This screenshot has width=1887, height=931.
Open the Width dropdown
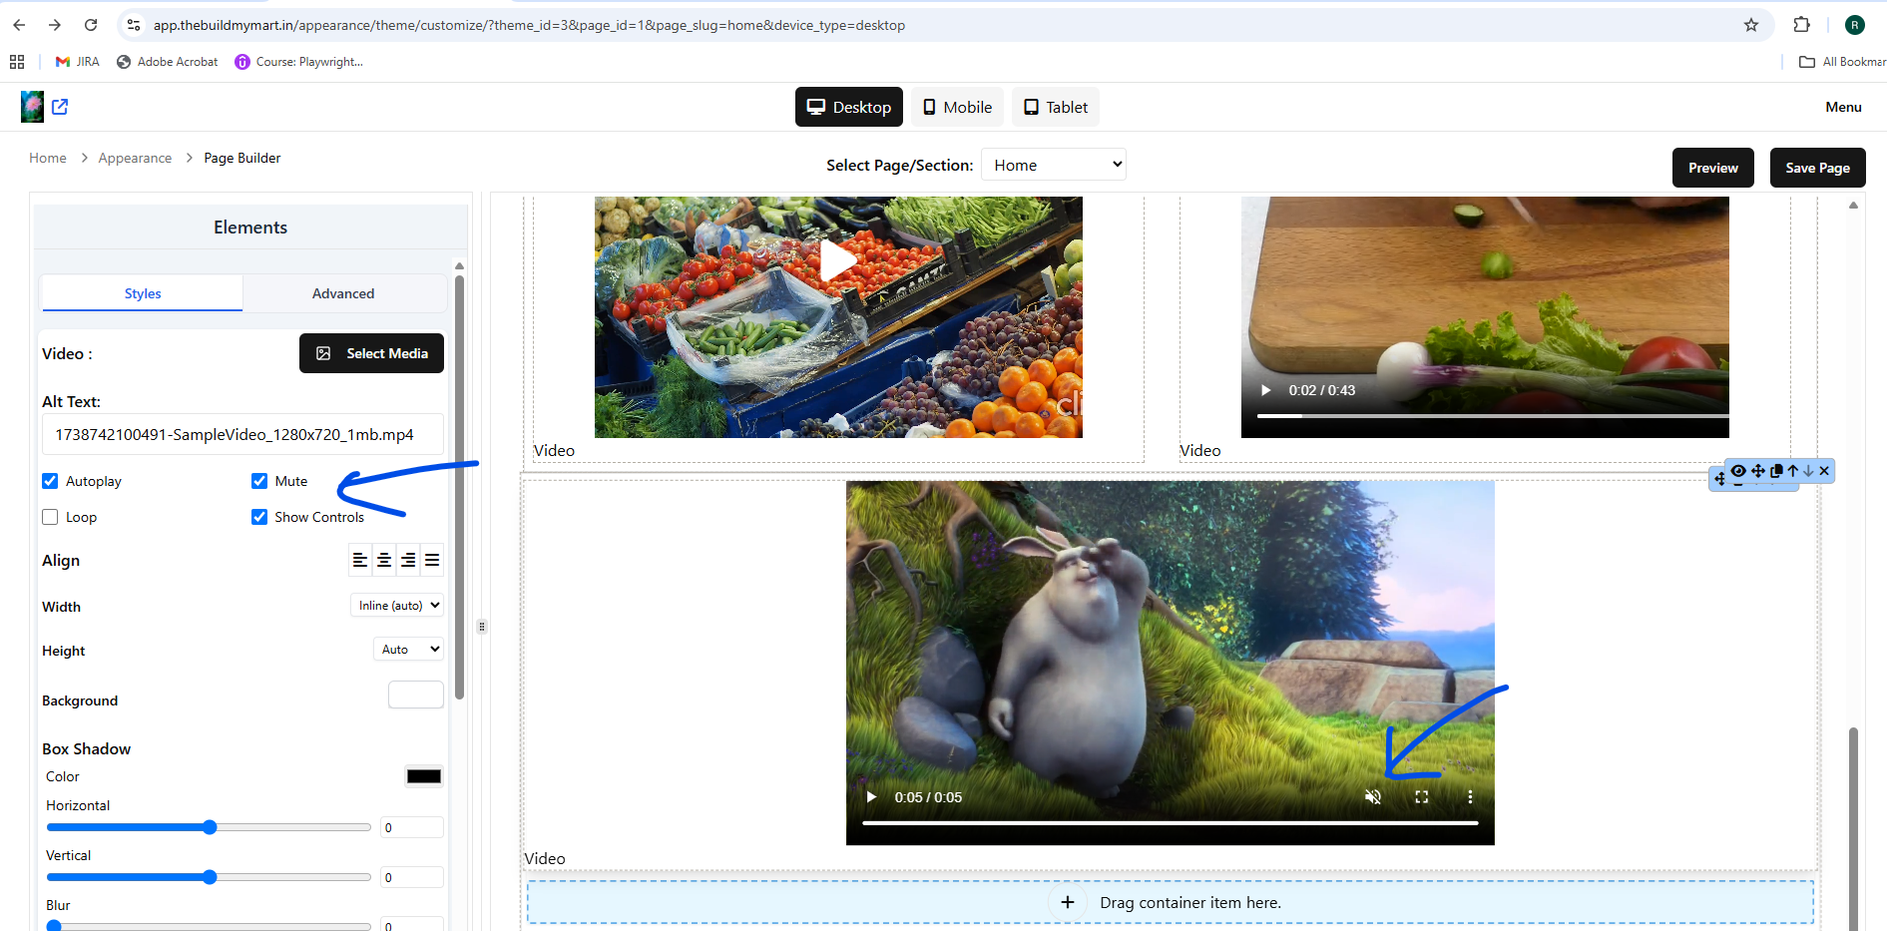click(397, 606)
